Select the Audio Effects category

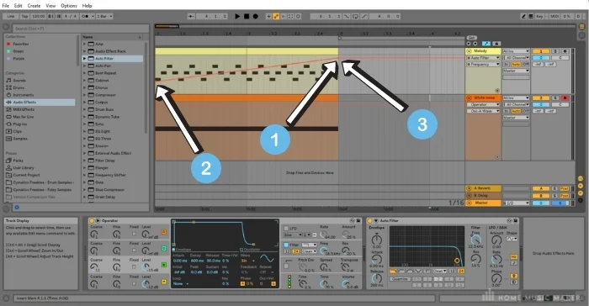pyautogui.click(x=40, y=102)
